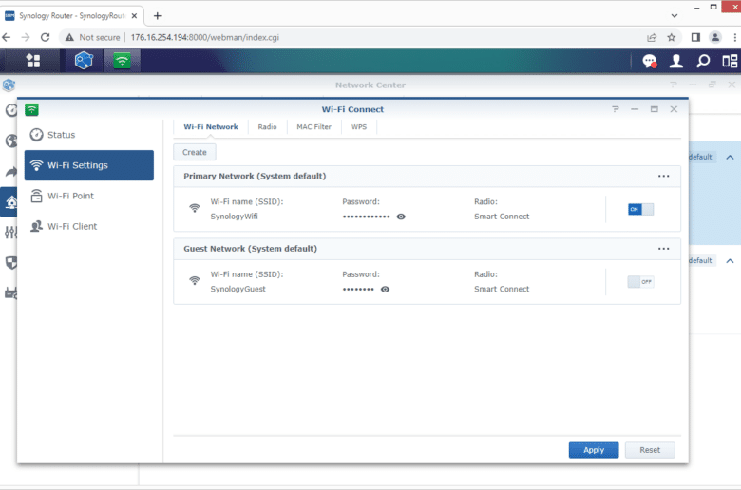The height and width of the screenshot is (490, 741).
Task: Select Wi-Fi Point in the sidebar
Action: coord(89,196)
